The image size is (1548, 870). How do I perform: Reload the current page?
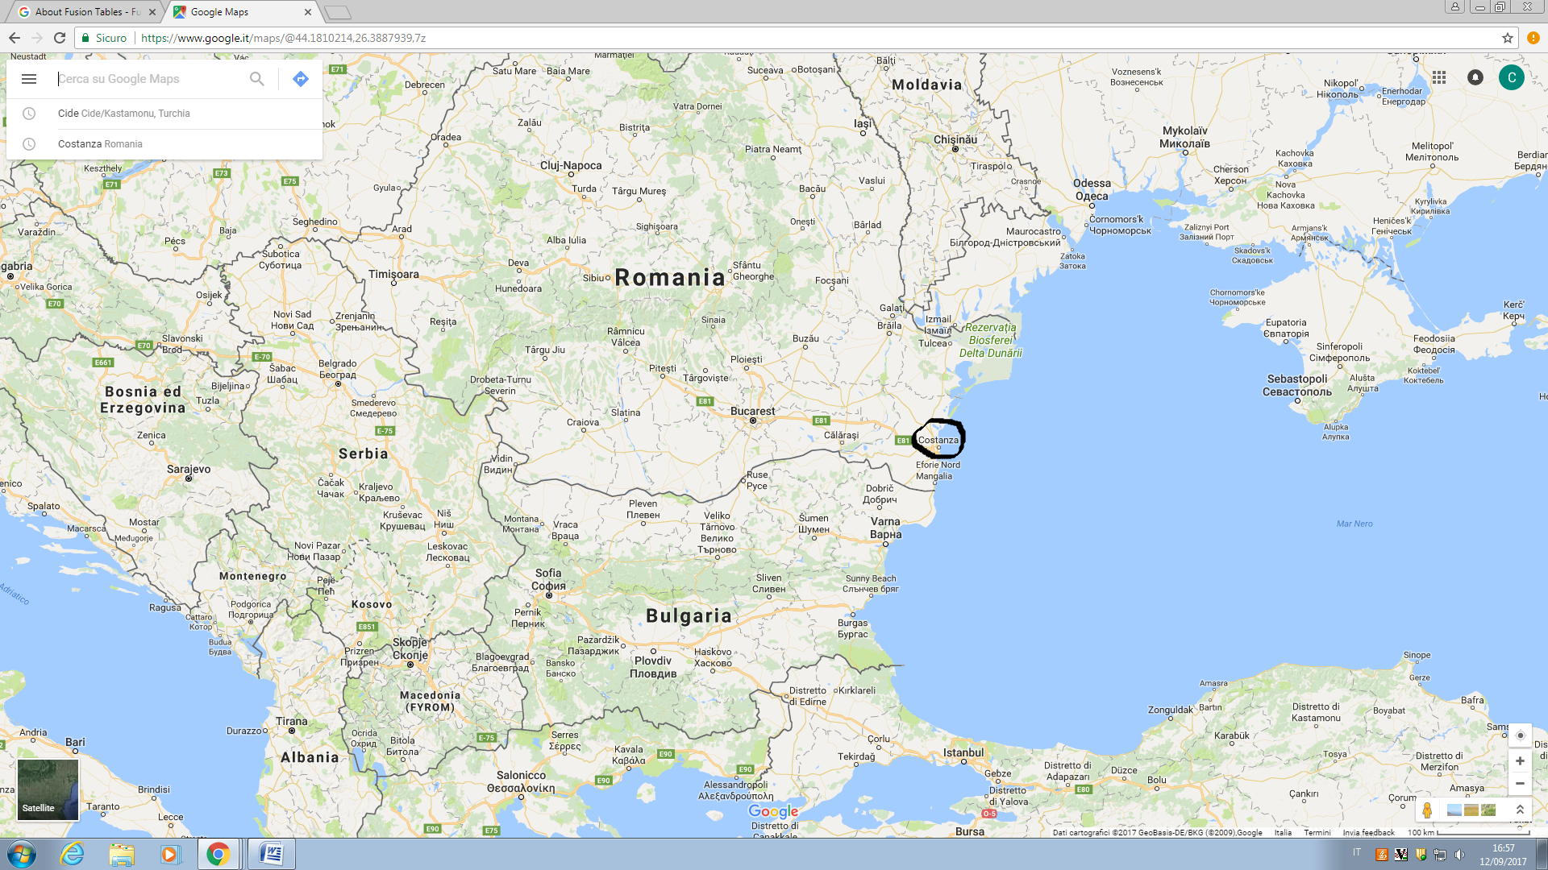point(60,38)
